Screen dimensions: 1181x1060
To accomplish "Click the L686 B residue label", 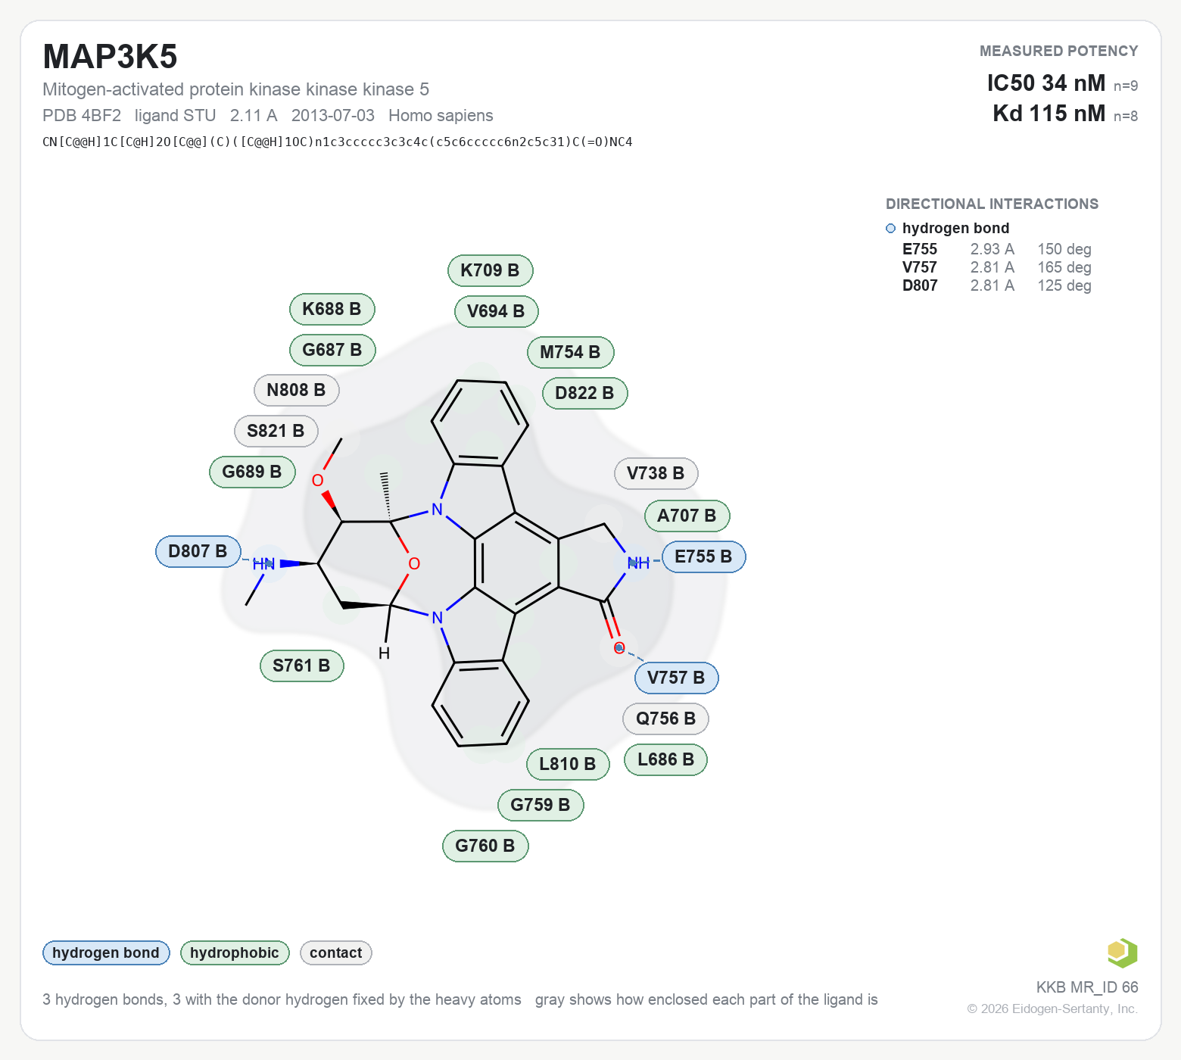I will click(665, 759).
